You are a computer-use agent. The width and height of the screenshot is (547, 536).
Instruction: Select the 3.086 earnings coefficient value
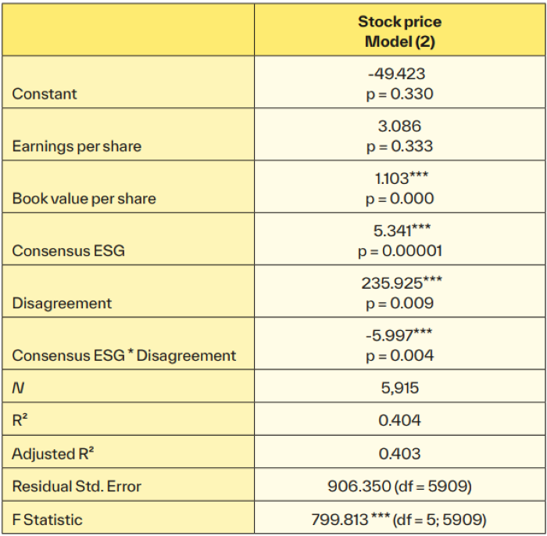pos(400,126)
